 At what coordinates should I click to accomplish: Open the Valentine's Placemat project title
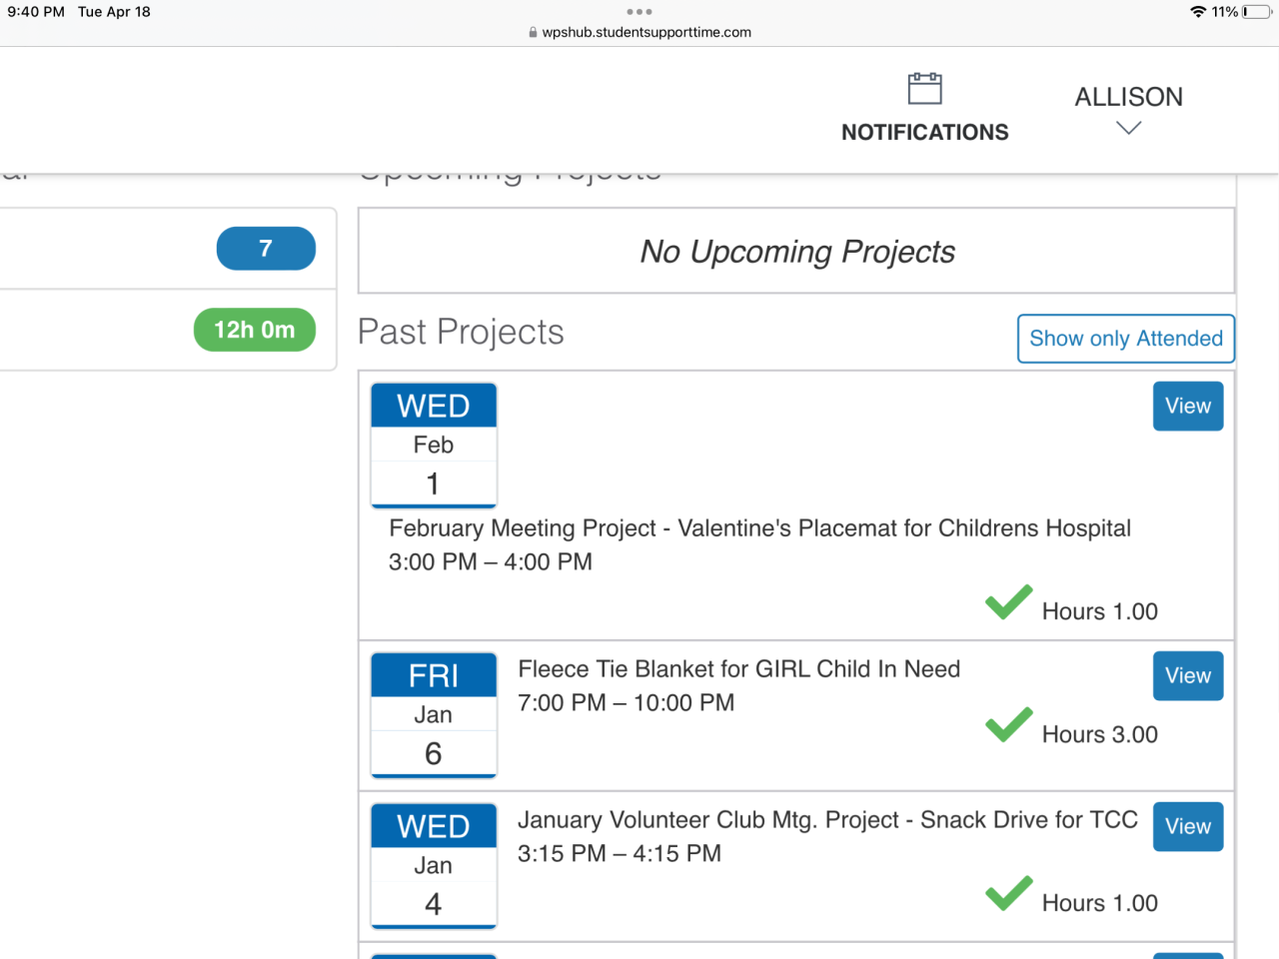[x=759, y=528]
